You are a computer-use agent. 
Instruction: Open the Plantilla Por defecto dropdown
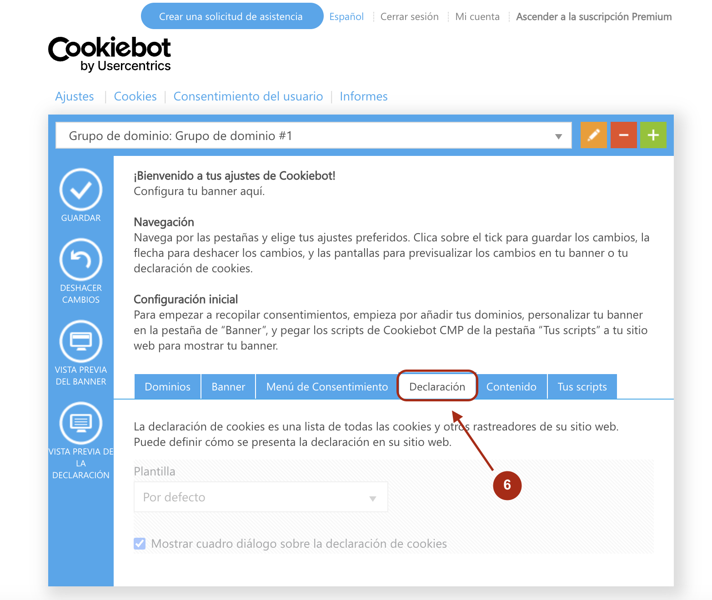tap(261, 497)
